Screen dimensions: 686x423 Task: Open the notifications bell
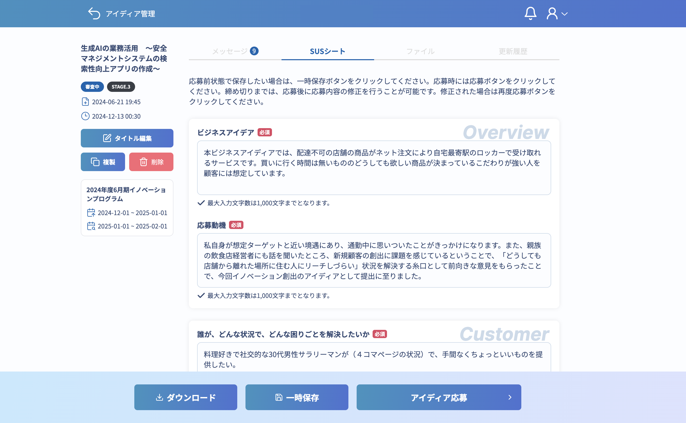pos(530,13)
